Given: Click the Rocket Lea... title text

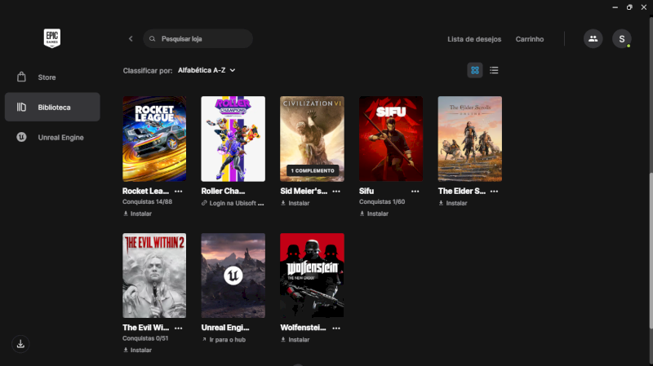Looking at the screenshot, I should [x=146, y=191].
